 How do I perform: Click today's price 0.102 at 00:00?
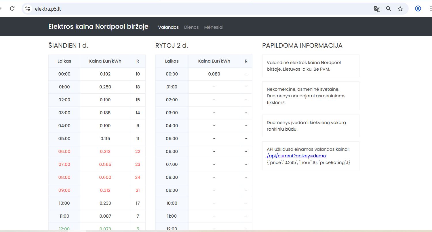(105, 74)
